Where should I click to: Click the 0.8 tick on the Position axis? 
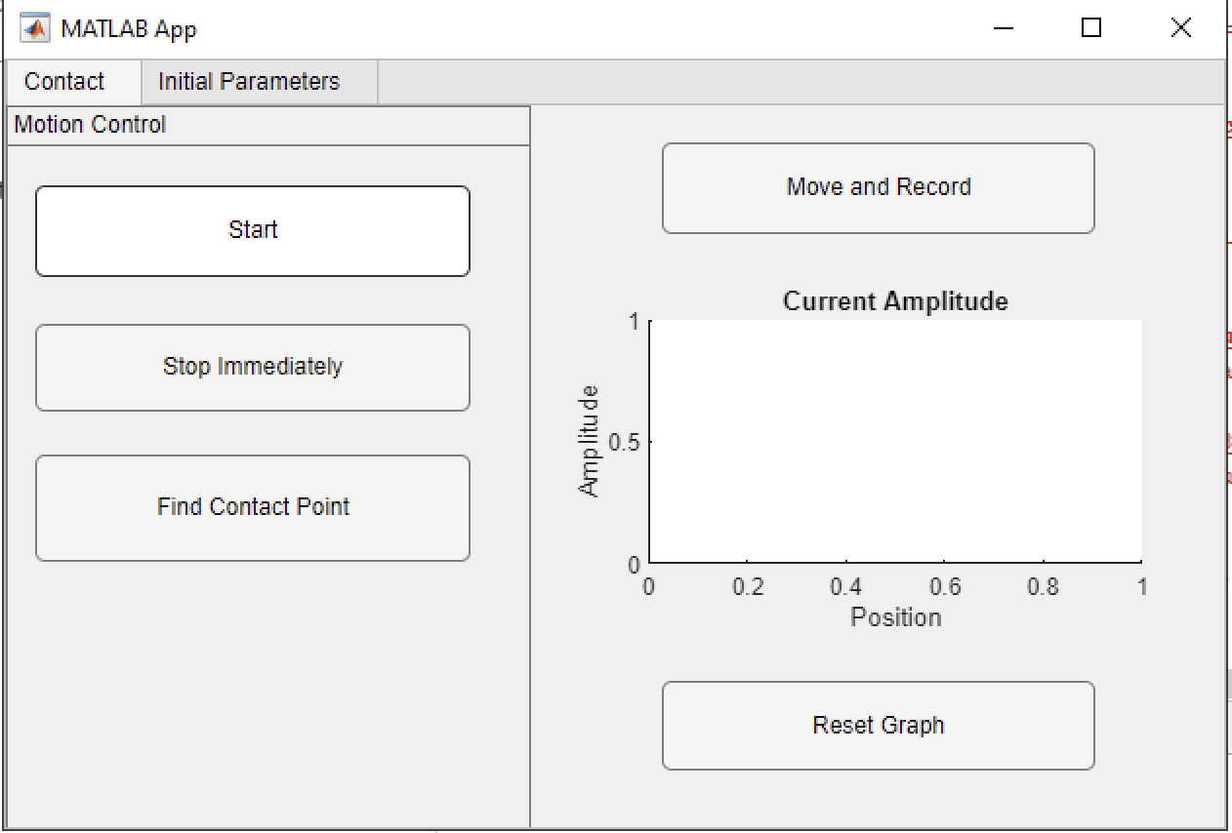tap(1043, 587)
